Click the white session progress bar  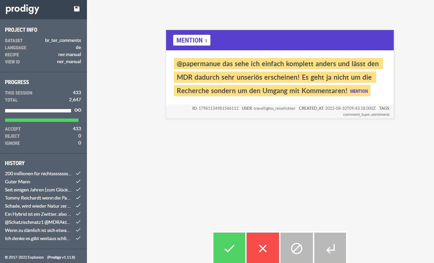click(x=38, y=111)
